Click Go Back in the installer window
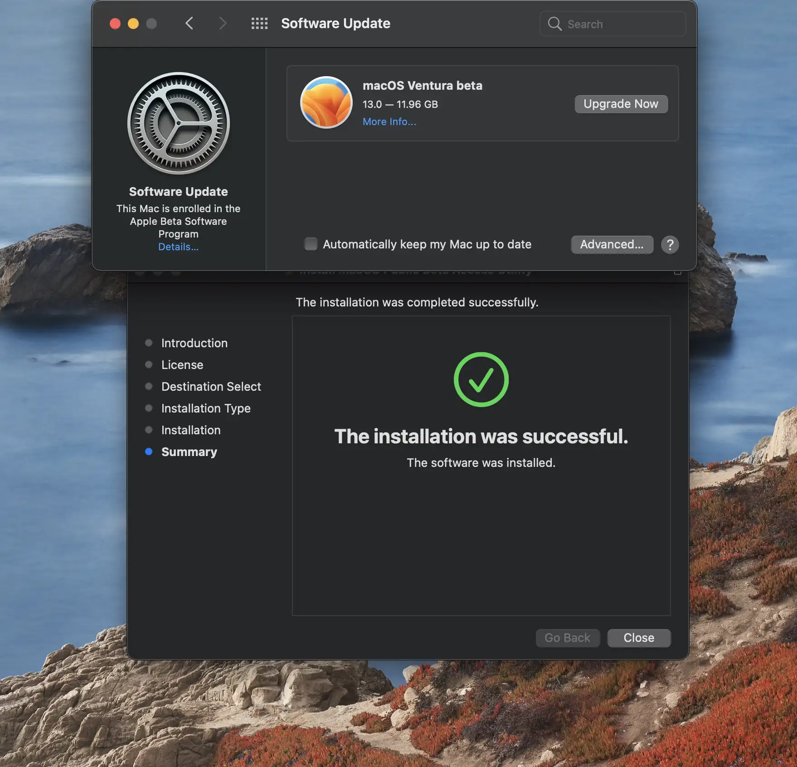Image resolution: width=797 pixels, height=767 pixels. tap(568, 638)
